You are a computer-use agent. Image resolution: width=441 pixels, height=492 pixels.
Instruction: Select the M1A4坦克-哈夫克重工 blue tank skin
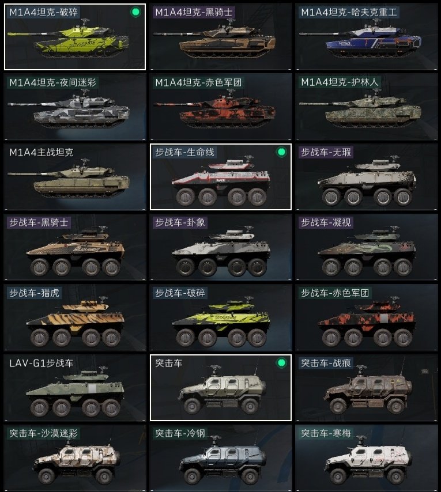pos(366,36)
